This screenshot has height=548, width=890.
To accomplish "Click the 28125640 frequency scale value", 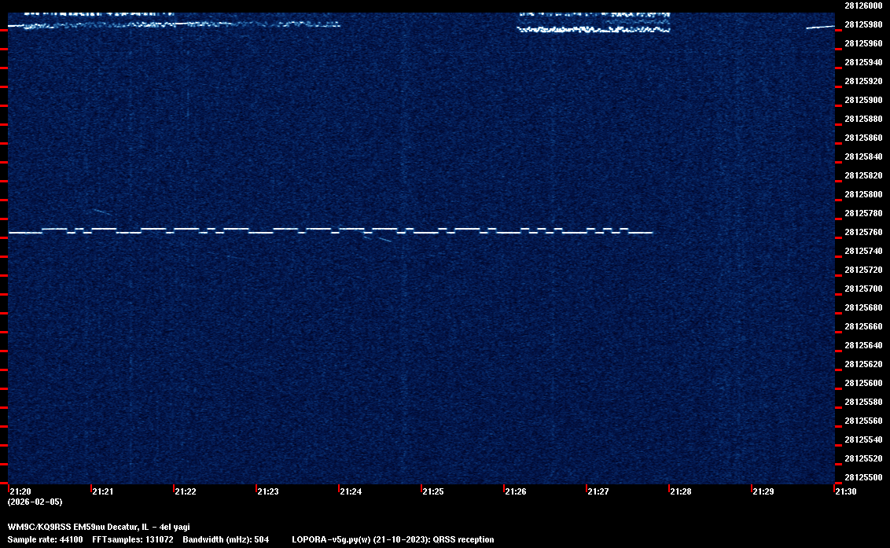I will click(x=862, y=345).
